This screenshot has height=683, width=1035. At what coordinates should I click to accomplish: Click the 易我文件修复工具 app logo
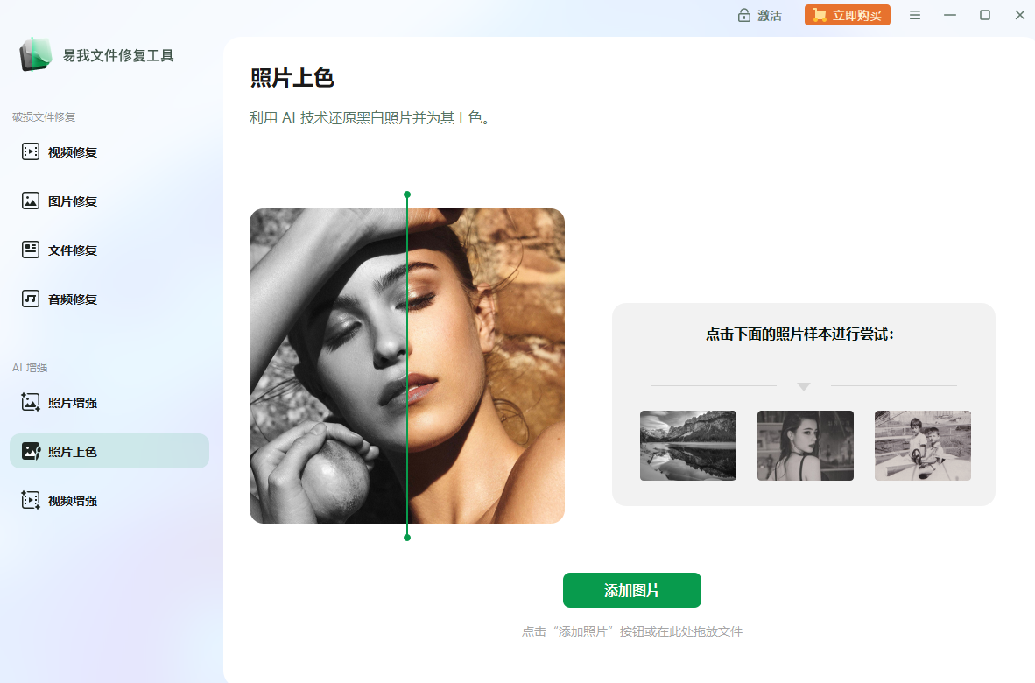36,54
